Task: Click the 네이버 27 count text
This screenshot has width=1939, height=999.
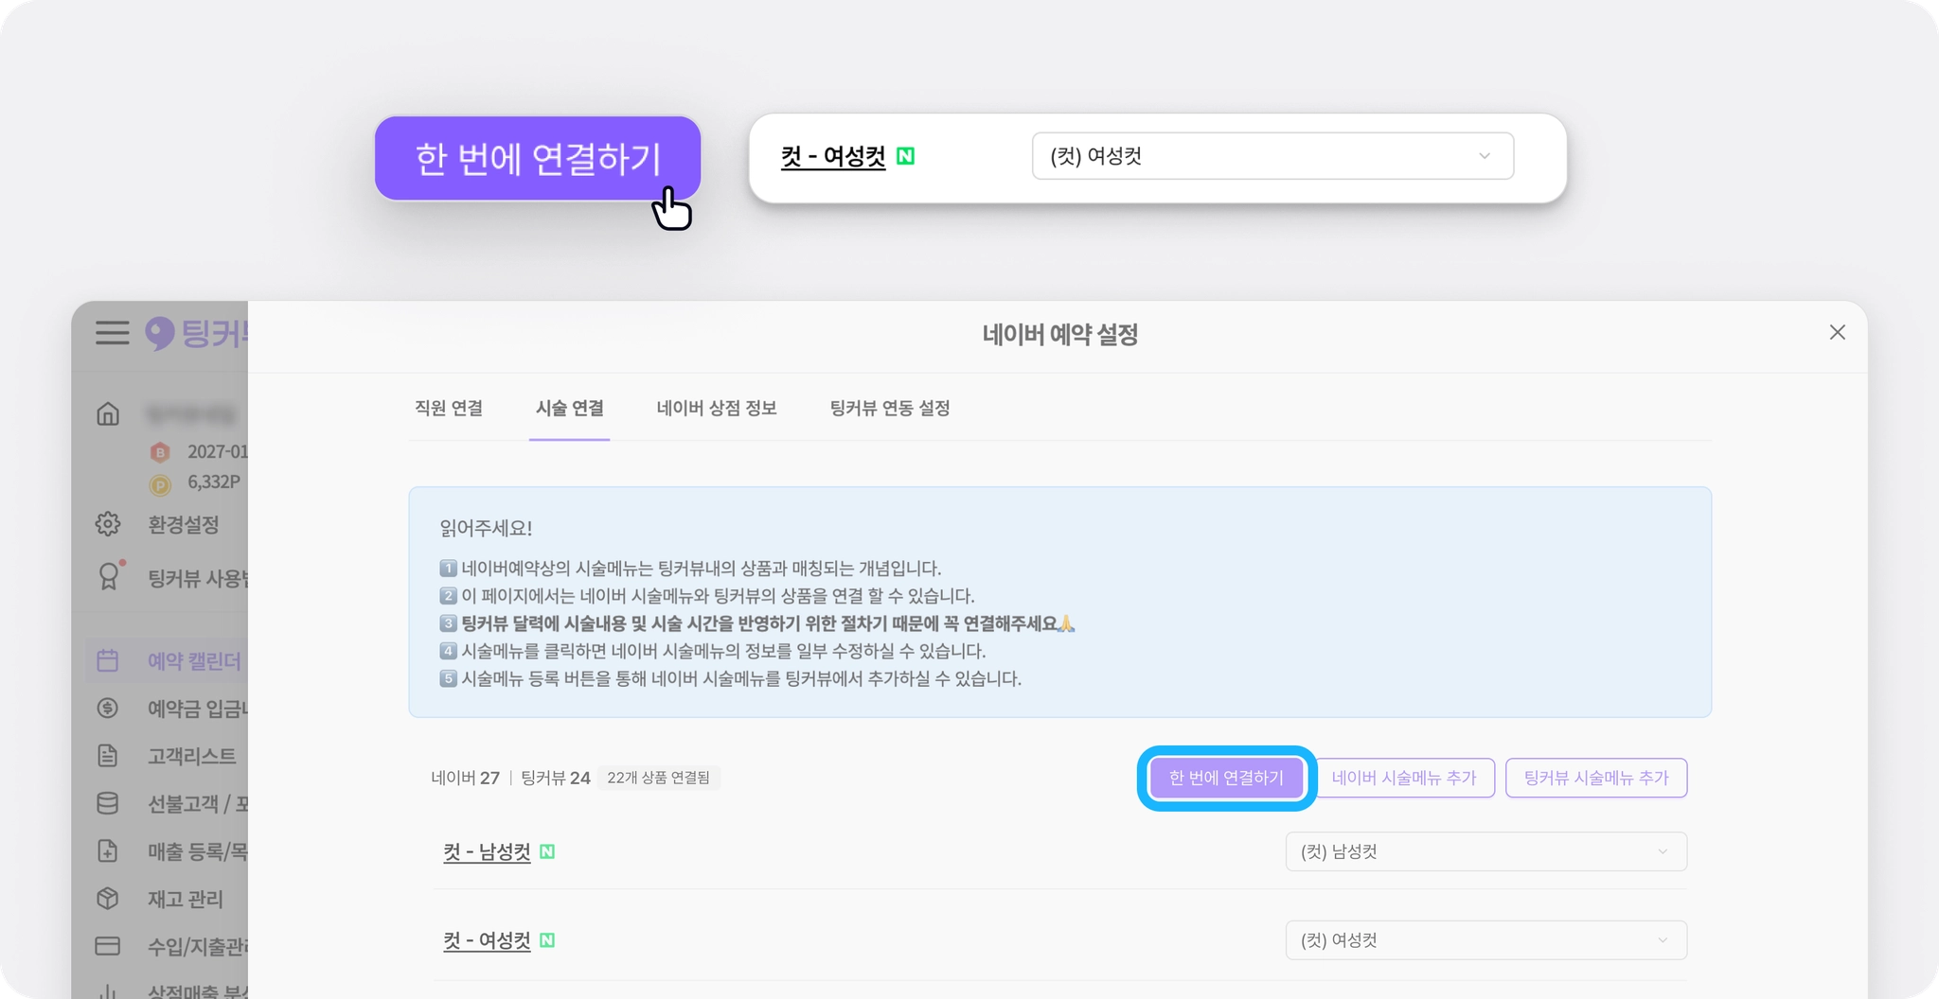Action: [465, 778]
